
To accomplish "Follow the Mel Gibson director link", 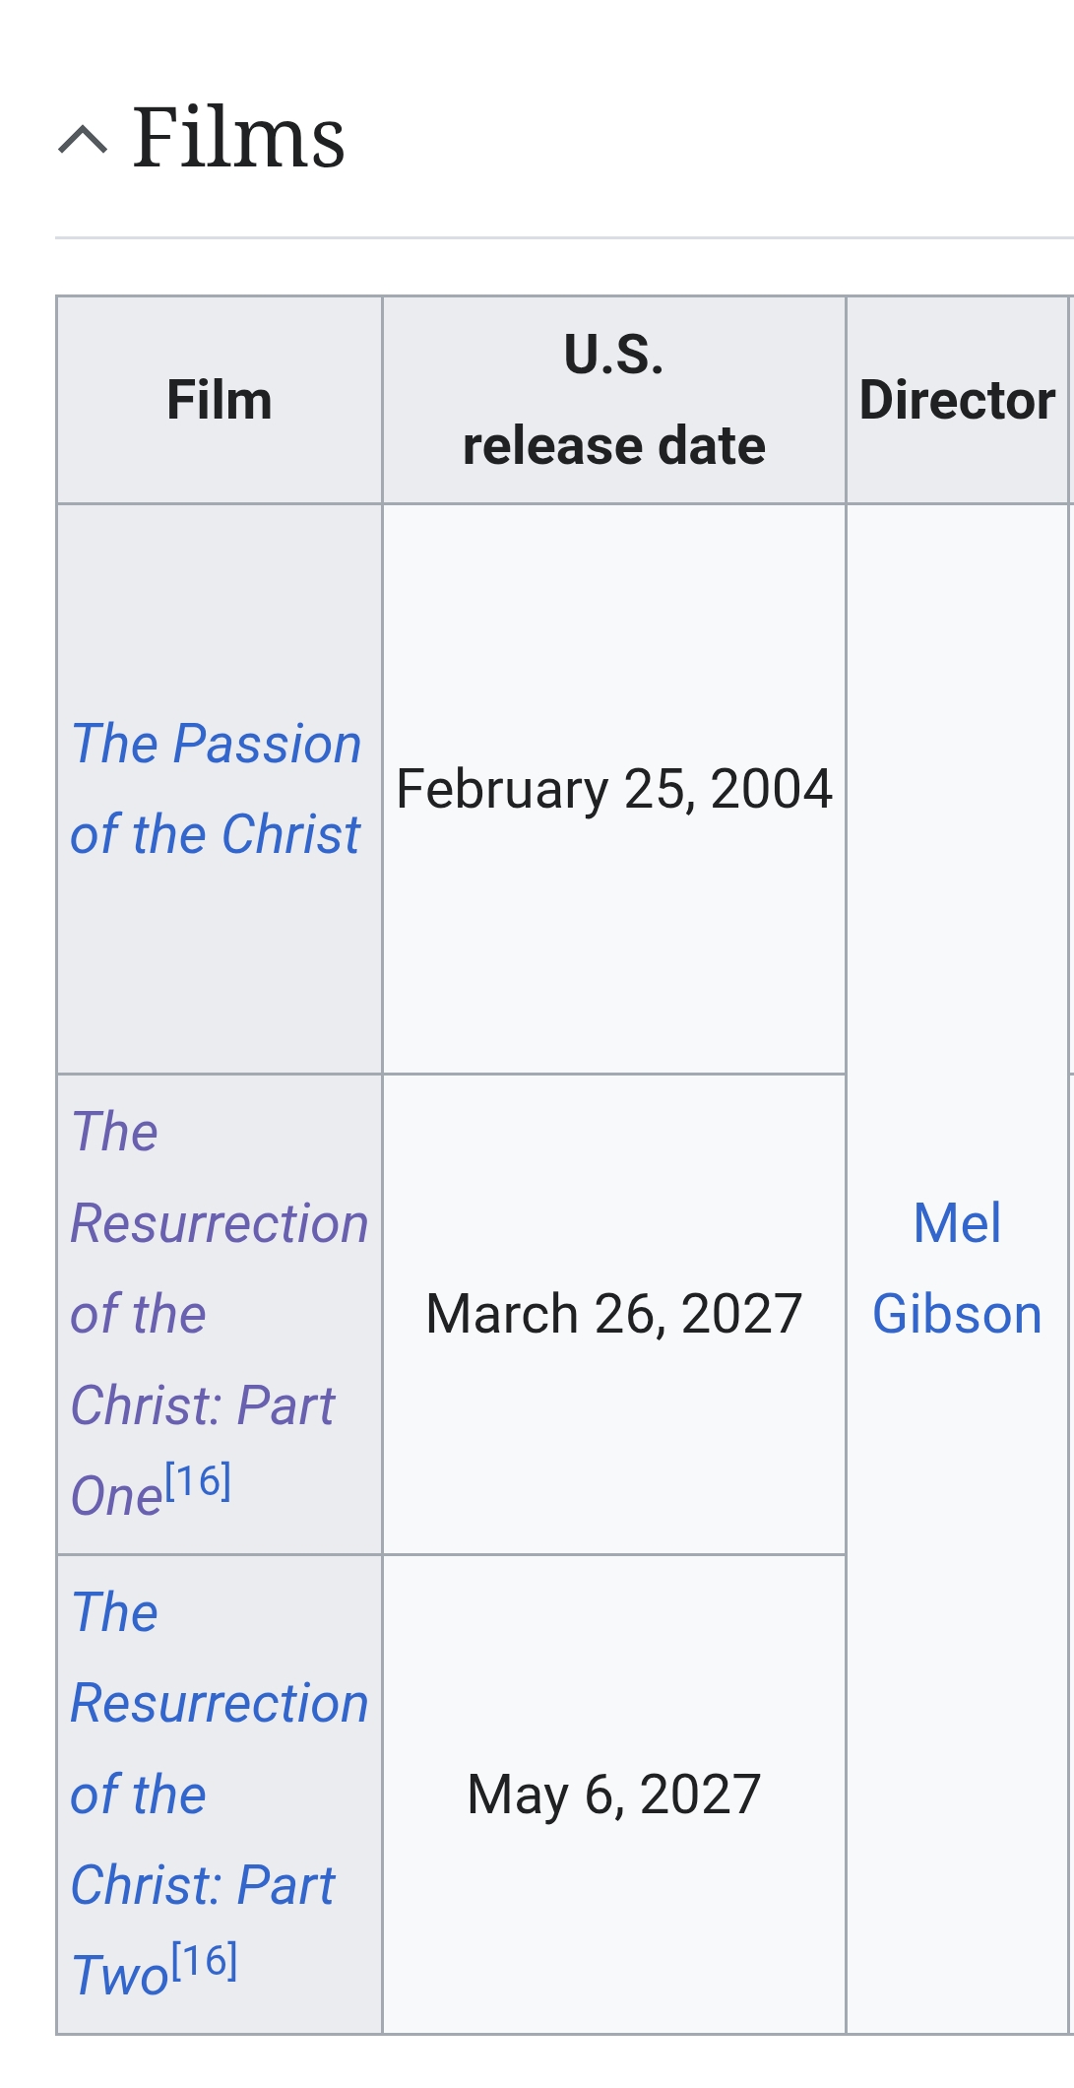I will coord(957,1269).
